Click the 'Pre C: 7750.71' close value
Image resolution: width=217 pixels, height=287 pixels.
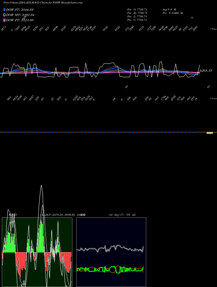pyautogui.click(x=137, y=20)
